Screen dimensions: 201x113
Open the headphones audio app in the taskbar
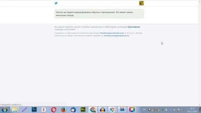point(103,110)
